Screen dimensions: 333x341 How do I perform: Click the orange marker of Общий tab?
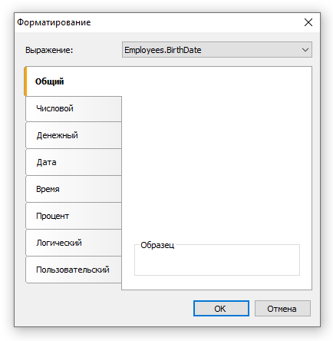(x=25, y=81)
